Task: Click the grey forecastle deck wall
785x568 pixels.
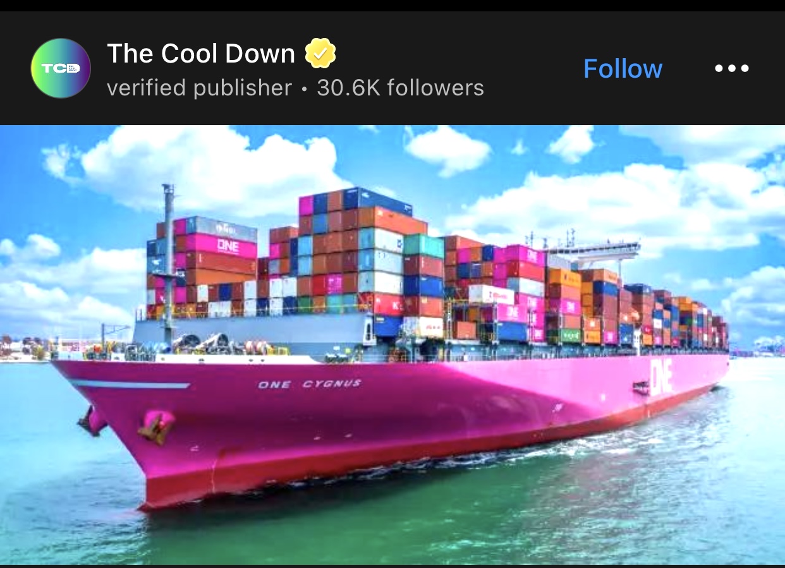Action: [x=253, y=329]
